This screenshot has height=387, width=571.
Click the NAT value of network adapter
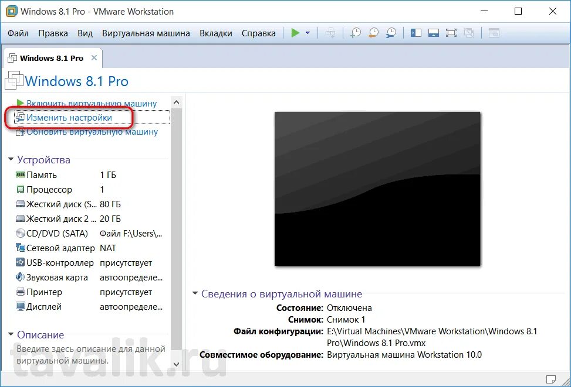click(x=108, y=248)
